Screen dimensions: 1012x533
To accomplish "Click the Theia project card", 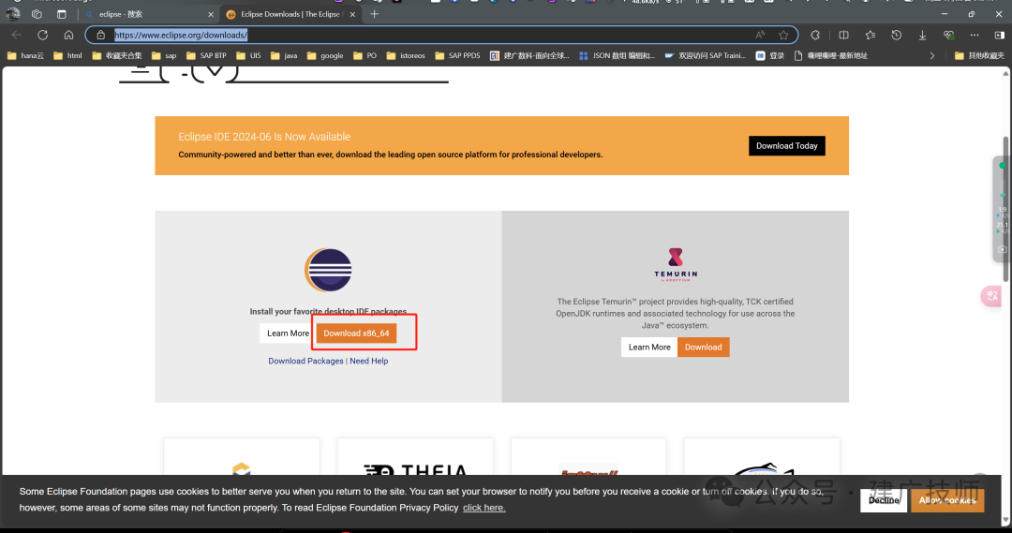I will tap(415, 457).
